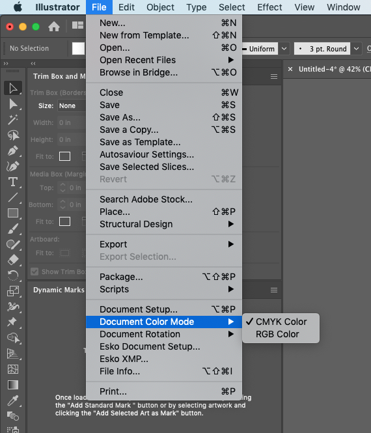Expand the Document Rotation submenu
Image resolution: width=371 pixels, height=433 pixels.
coord(164,334)
